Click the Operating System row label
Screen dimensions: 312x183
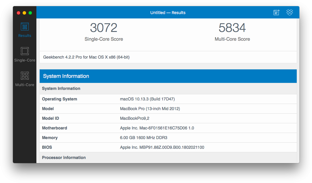pos(60,99)
